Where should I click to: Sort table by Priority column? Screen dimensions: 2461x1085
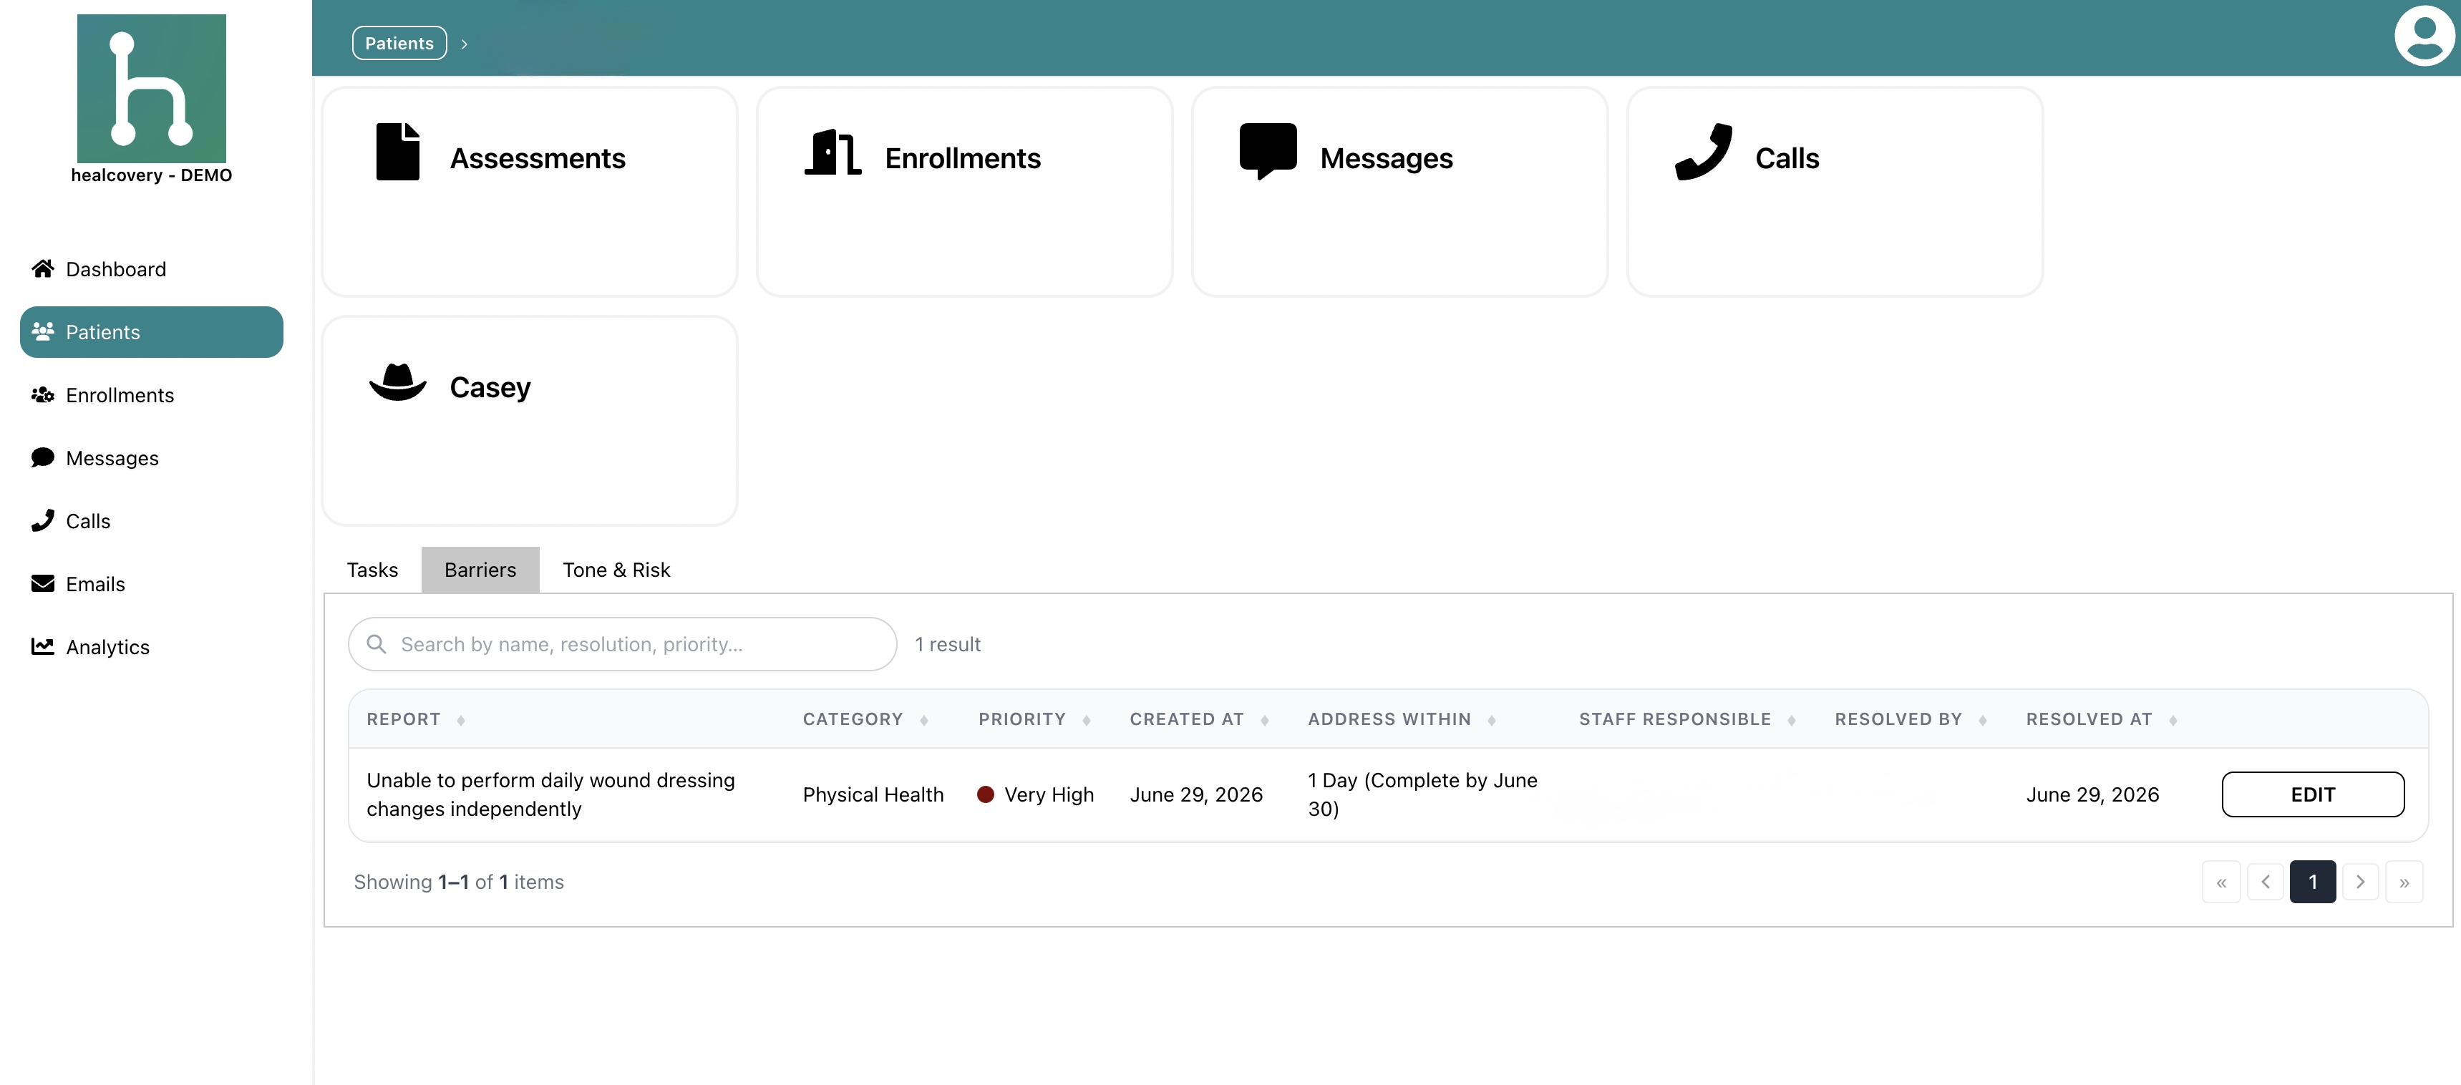coord(1086,720)
